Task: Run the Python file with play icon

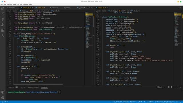Action: [84, 8]
